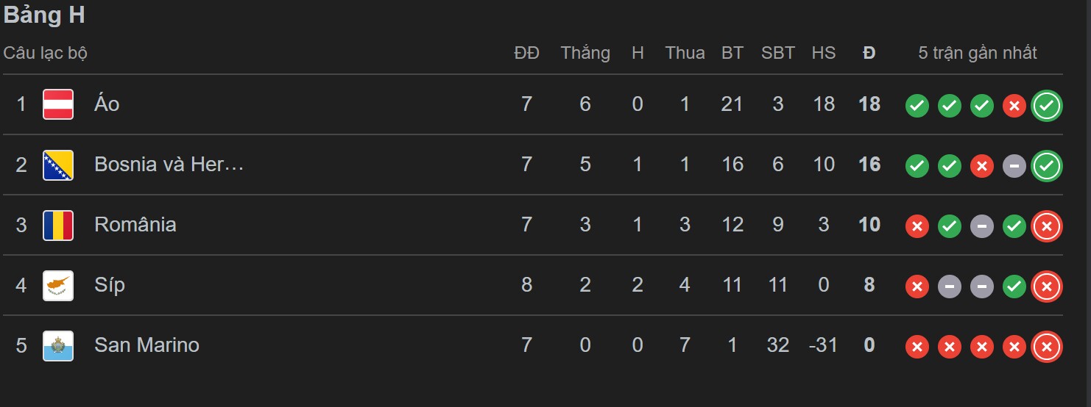The width and height of the screenshot is (1091, 407).
Task: Click România's latest match loss icon
Action: [x=1047, y=226]
